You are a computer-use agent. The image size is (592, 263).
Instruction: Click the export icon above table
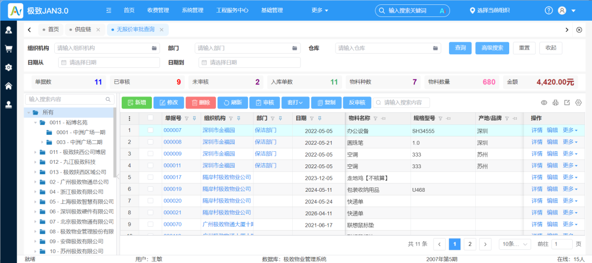[x=567, y=102]
